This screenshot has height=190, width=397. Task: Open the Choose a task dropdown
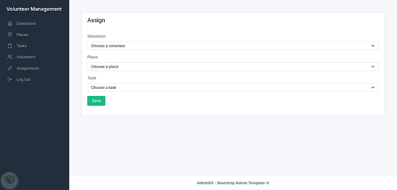(233, 87)
